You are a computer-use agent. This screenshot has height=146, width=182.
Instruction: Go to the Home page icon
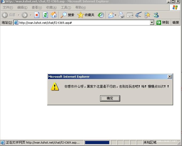pyautogui.click(x=54, y=15)
